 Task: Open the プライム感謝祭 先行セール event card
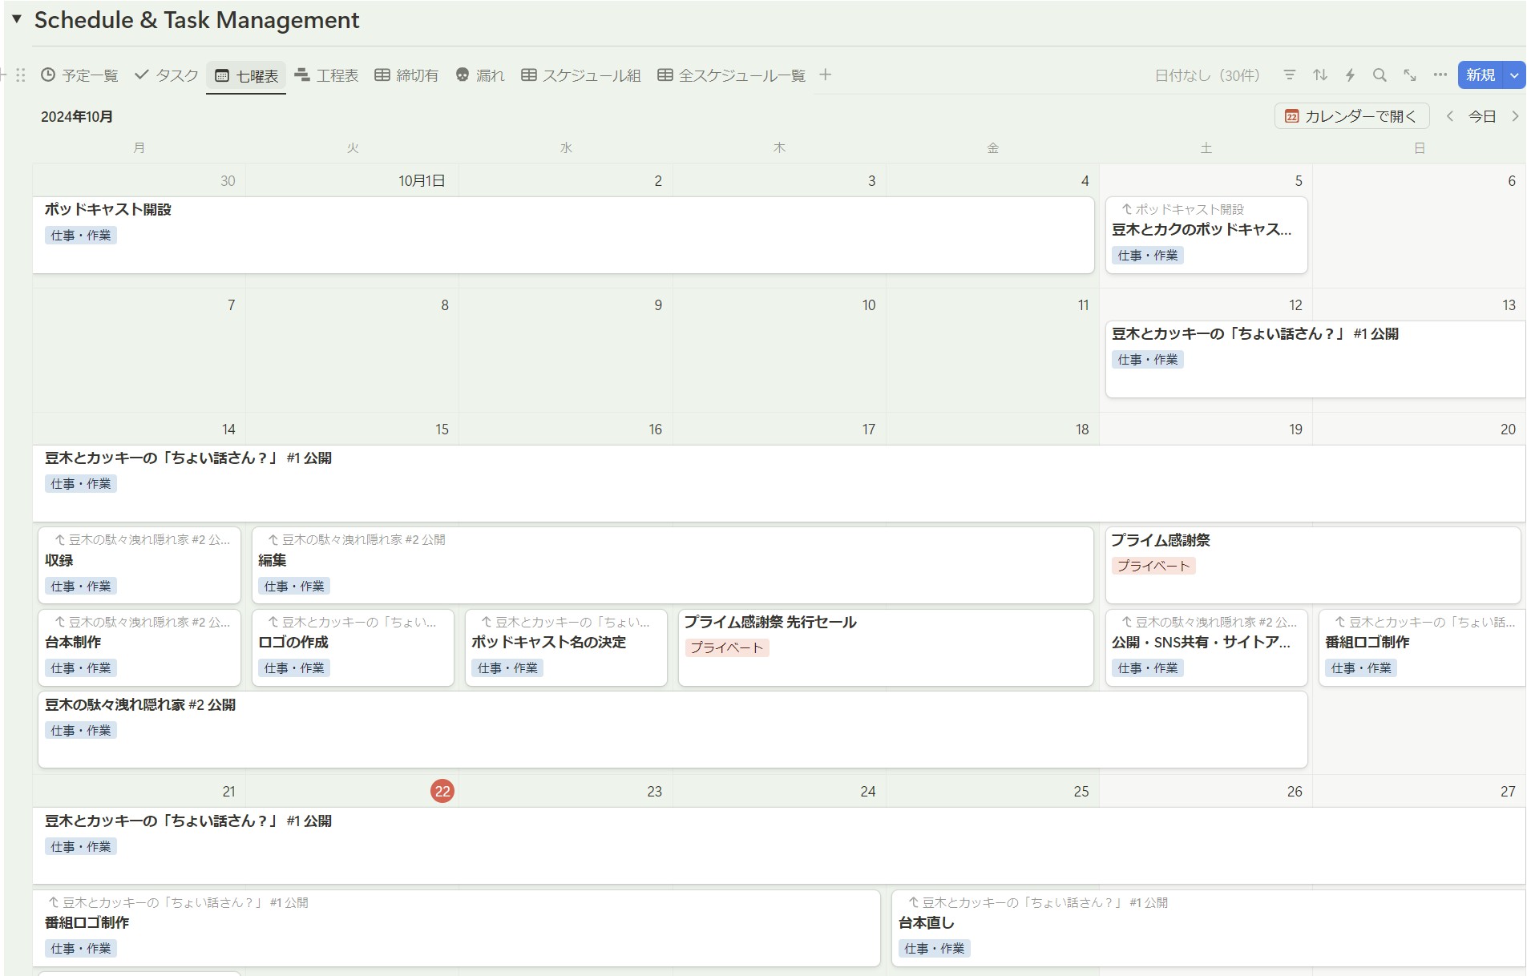(x=885, y=647)
